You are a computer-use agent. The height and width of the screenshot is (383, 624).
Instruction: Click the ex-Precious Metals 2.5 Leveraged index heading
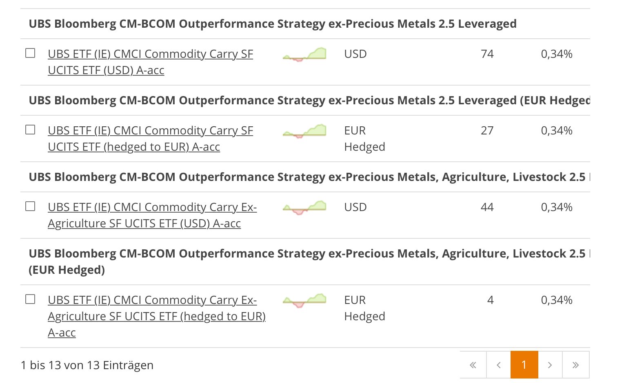click(273, 24)
